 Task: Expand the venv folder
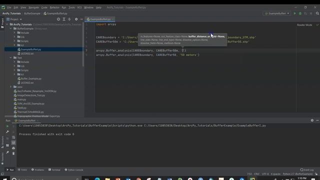pos(11,87)
